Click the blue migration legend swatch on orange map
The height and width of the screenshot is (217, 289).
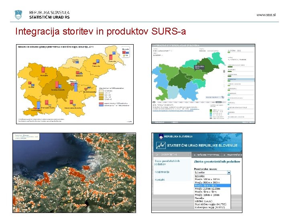[x=101, y=106]
